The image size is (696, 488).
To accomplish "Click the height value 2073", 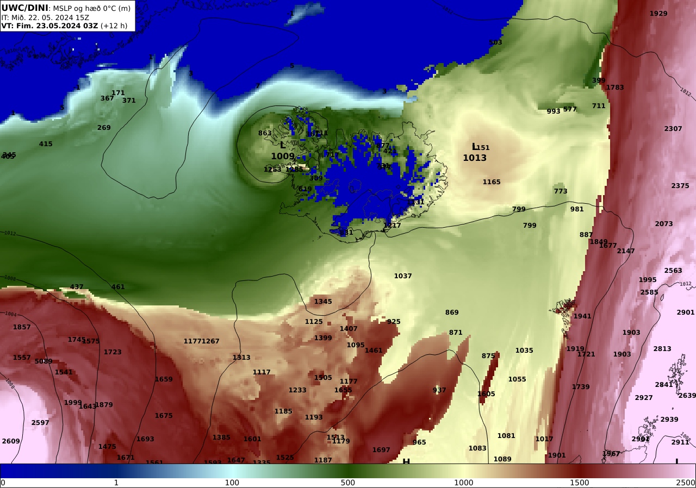I will pyautogui.click(x=664, y=224).
